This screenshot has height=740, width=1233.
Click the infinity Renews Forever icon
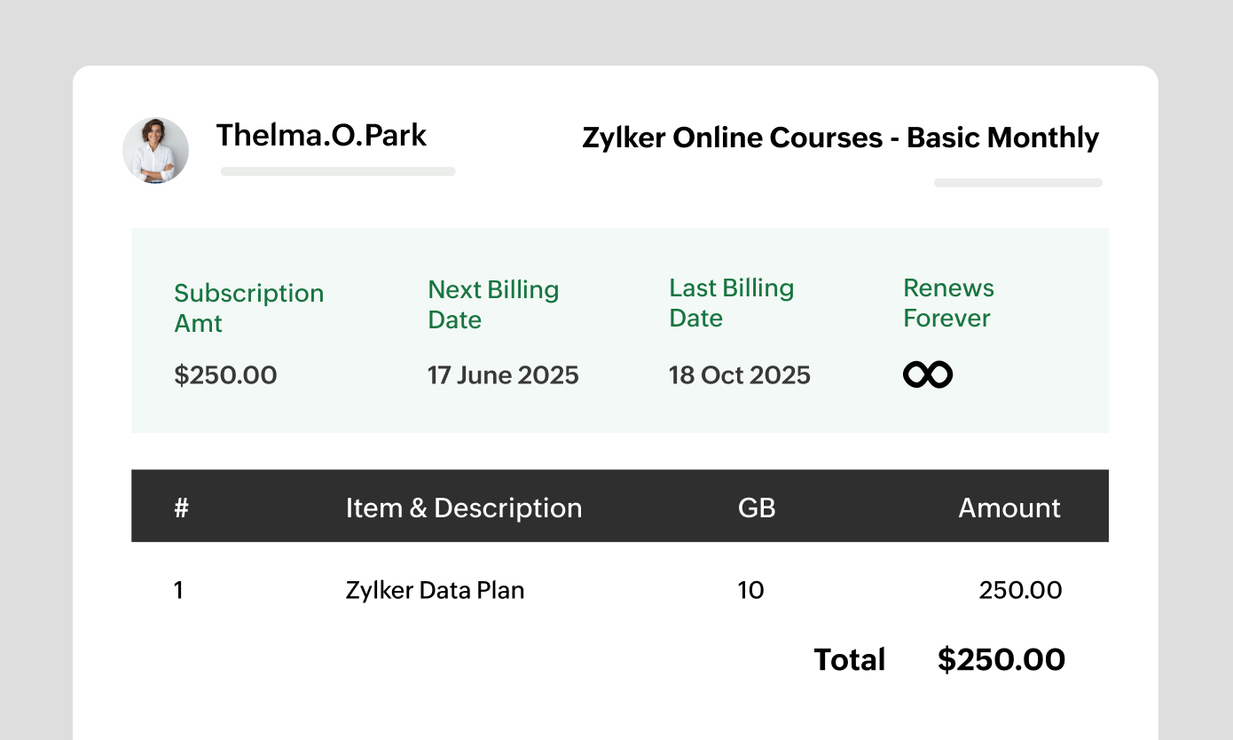[927, 374]
